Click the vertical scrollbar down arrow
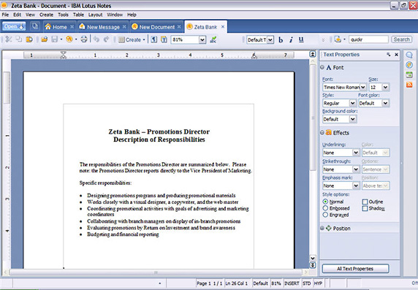This screenshot has height=290, width=418. coord(313,258)
